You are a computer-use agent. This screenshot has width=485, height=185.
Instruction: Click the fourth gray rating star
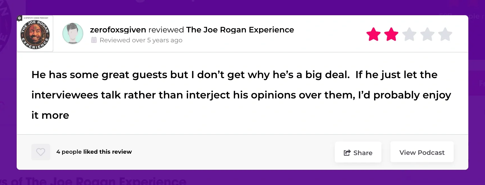[427, 34]
